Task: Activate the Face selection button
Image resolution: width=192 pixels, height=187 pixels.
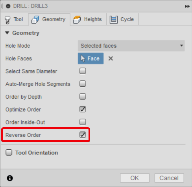Action: 91,59
